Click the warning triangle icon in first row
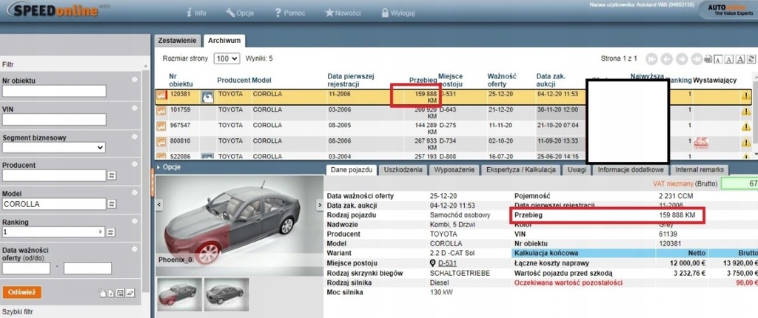758x318 pixels. click(745, 95)
